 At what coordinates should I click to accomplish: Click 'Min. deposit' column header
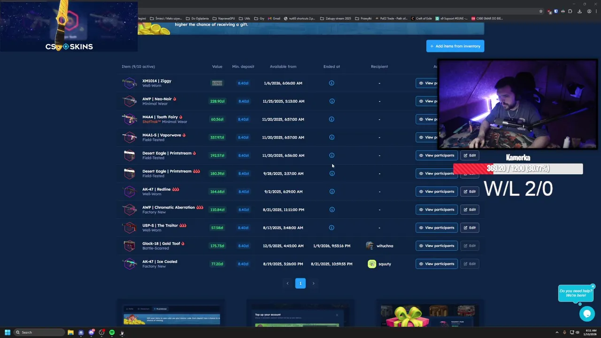[243, 67]
